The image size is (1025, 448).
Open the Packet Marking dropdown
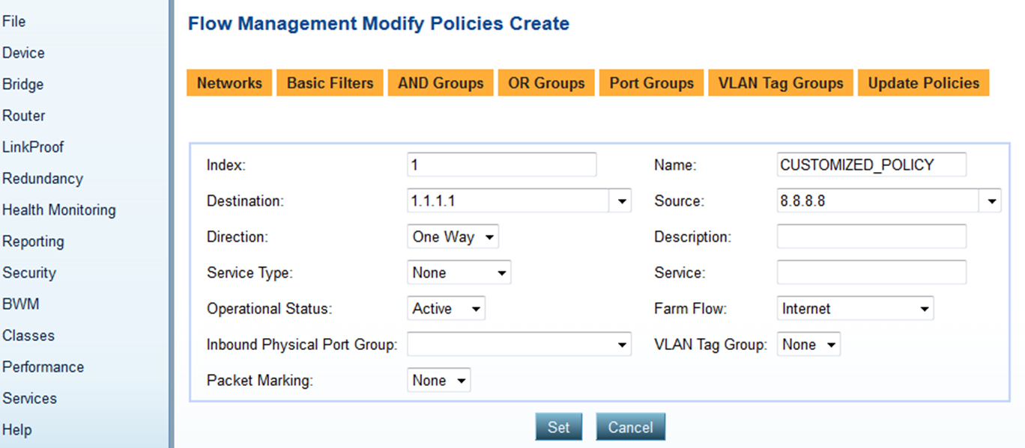(438, 381)
